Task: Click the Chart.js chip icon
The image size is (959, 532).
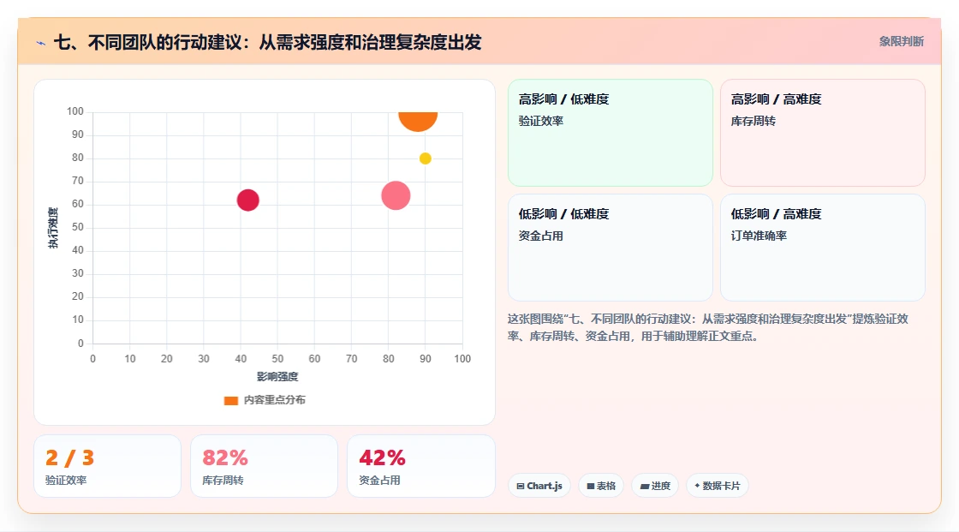Action: pos(521,486)
